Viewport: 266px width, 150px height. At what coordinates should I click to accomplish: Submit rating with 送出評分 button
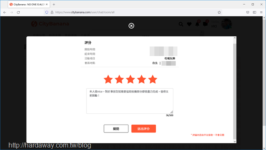[143, 129]
